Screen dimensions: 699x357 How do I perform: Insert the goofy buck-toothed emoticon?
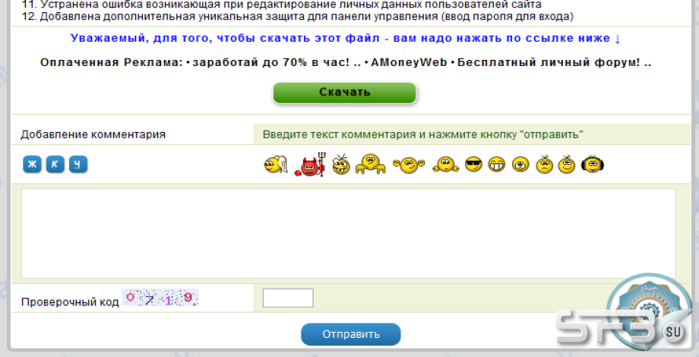tap(341, 165)
